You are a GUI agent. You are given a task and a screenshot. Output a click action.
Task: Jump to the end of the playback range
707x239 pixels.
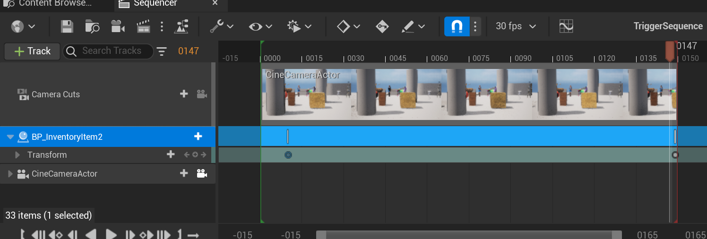pyautogui.click(x=164, y=234)
